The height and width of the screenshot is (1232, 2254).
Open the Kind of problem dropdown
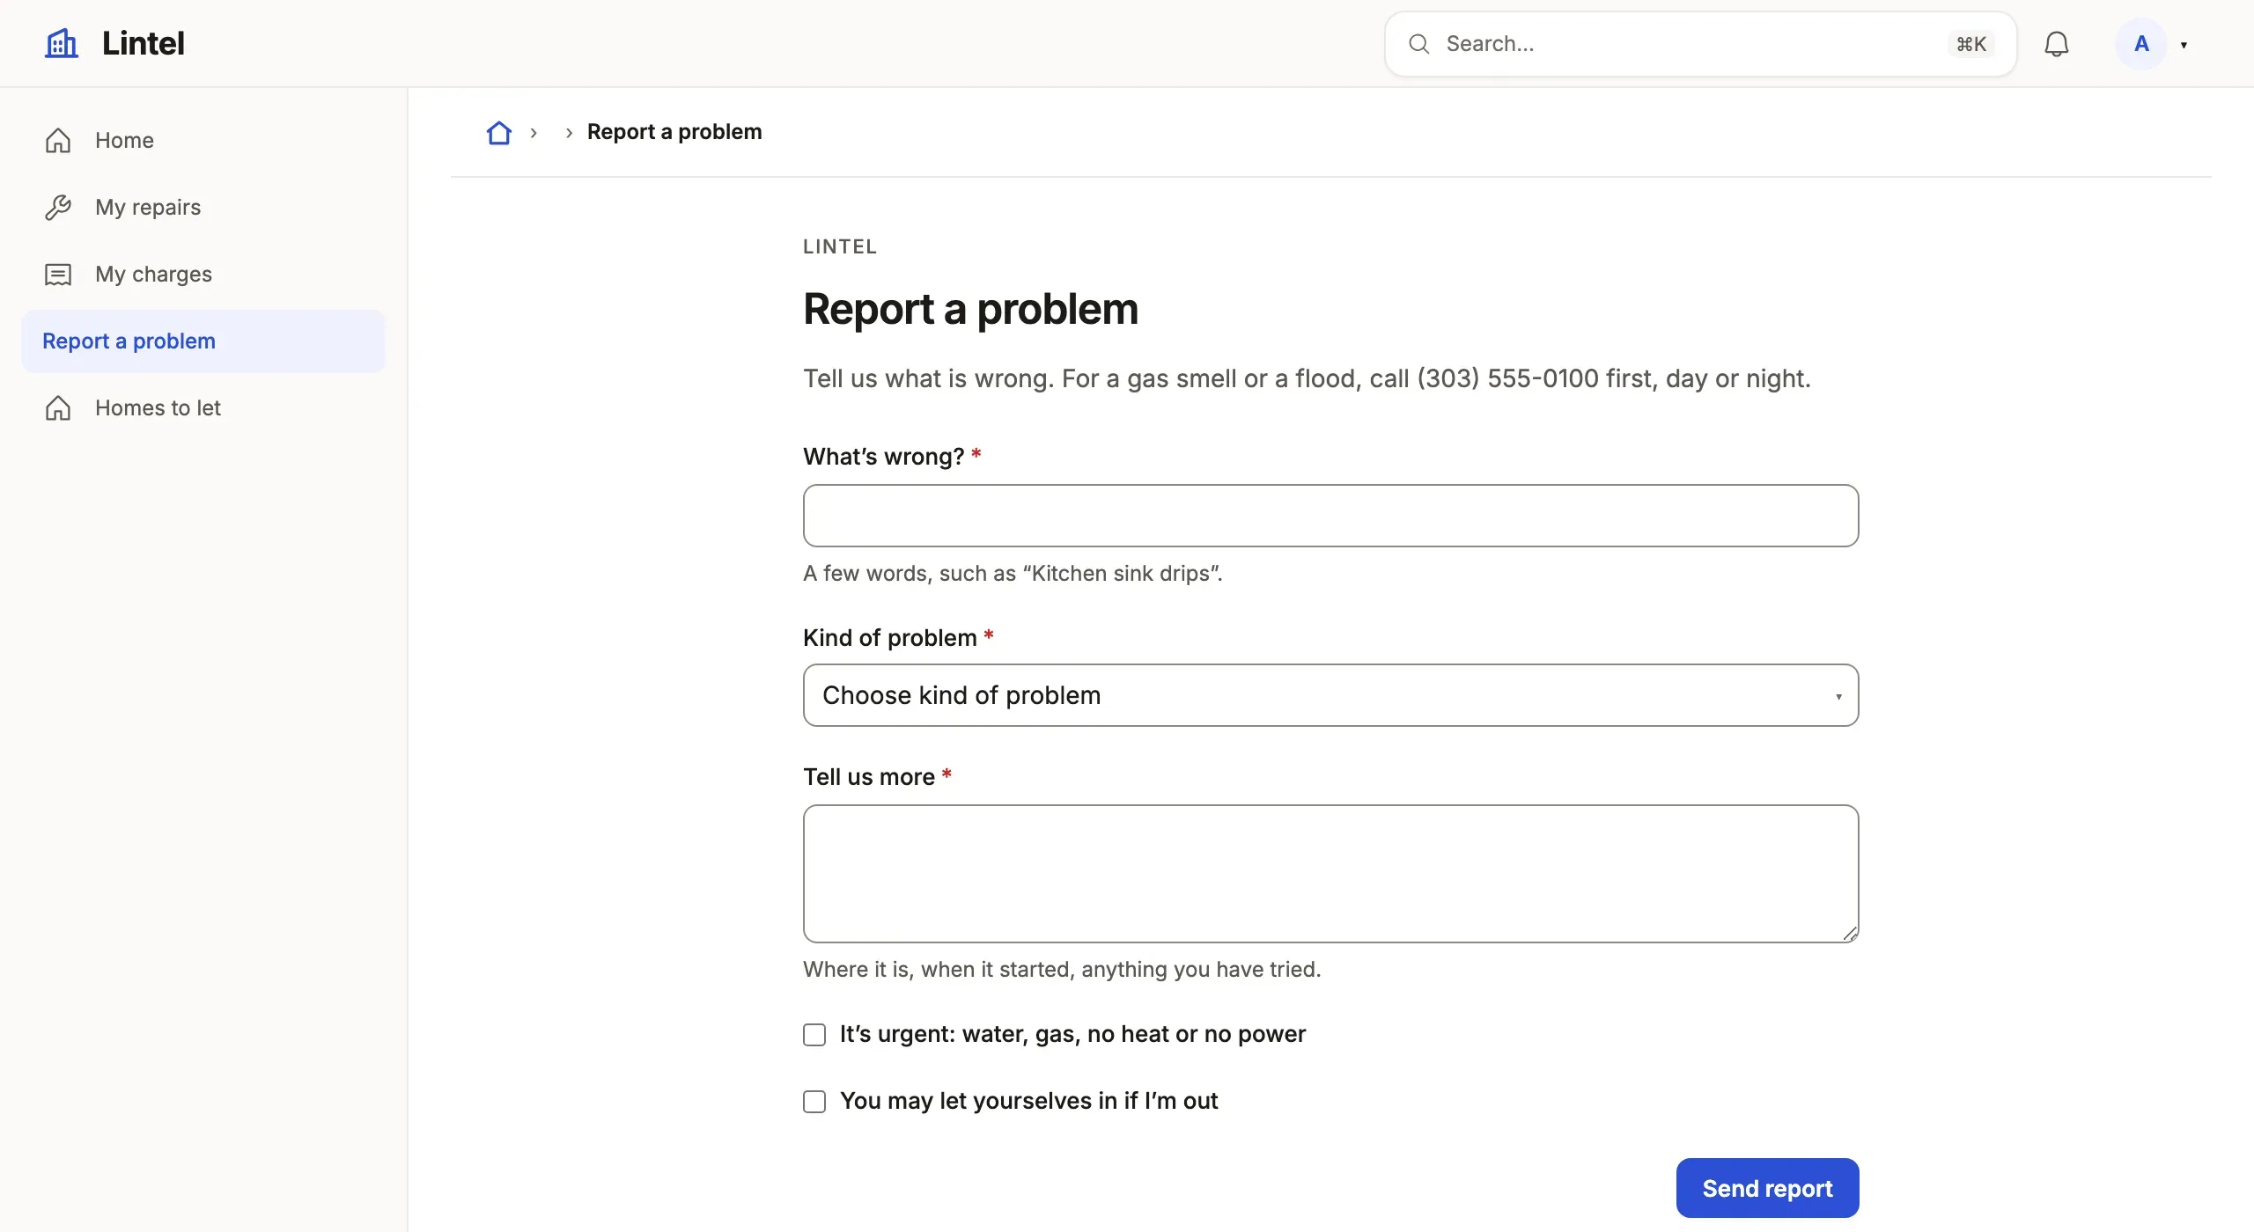1330,695
